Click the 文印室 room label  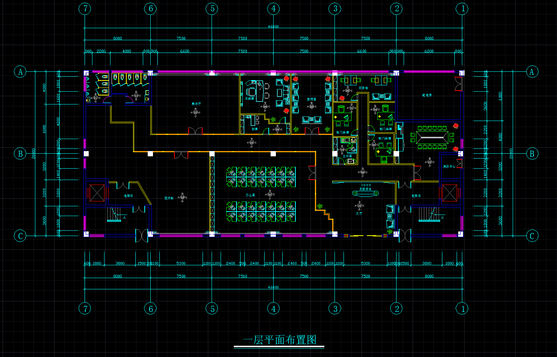tap(347, 156)
